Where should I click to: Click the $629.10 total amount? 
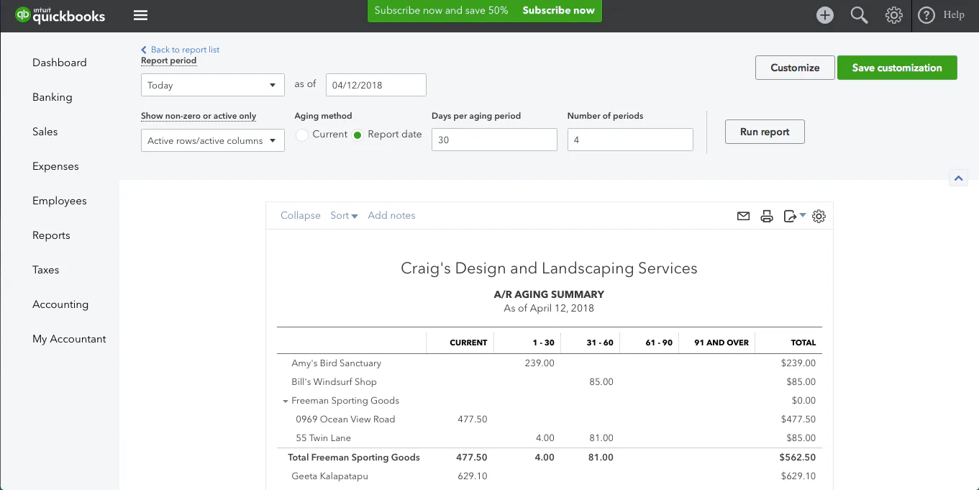(798, 476)
